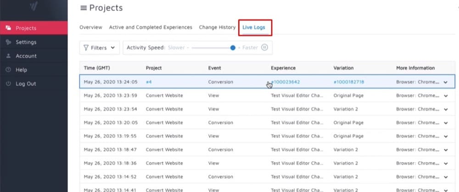Click Test Visual Editor experience in 13:18:36 row
Screen dimensions: 459x192
pyautogui.click(x=297, y=163)
